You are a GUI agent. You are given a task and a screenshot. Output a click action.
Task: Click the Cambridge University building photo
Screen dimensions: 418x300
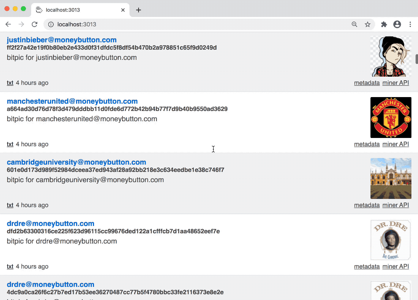391,178
